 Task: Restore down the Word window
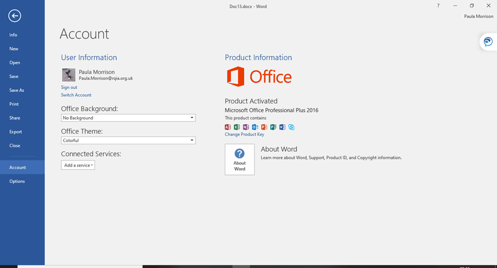[472, 6]
